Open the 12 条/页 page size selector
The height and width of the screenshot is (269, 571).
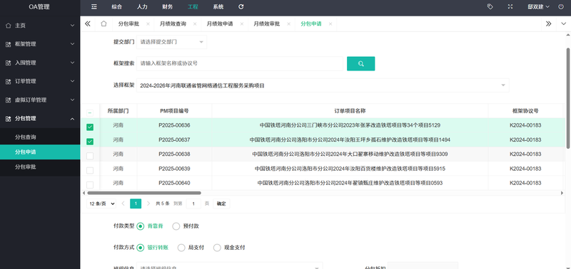coord(101,204)
